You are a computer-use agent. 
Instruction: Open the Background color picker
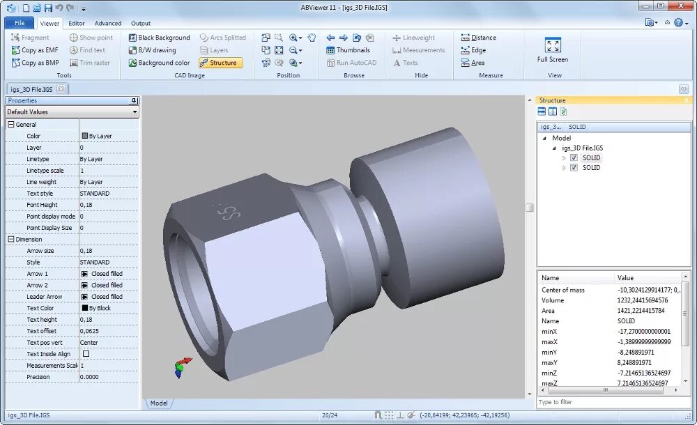coord(159,63)
